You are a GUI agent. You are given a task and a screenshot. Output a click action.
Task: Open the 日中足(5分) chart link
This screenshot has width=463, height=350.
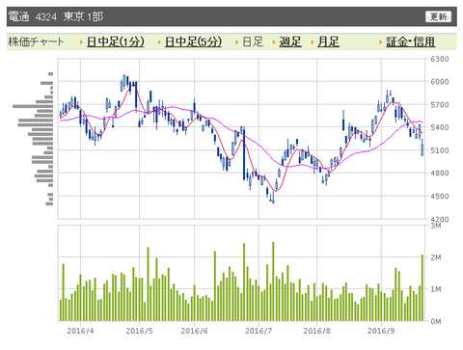193,41
